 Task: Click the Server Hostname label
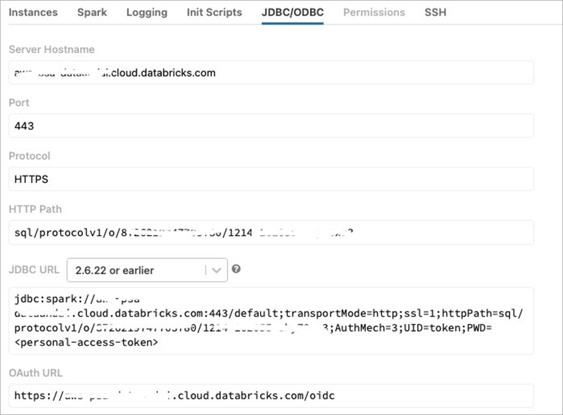[x=52, y=49]
